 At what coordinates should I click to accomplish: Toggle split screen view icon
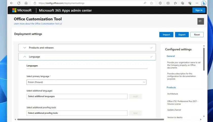168,3
